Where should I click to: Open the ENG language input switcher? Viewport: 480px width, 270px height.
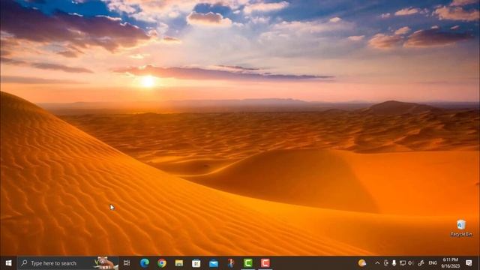coord(433,263)
